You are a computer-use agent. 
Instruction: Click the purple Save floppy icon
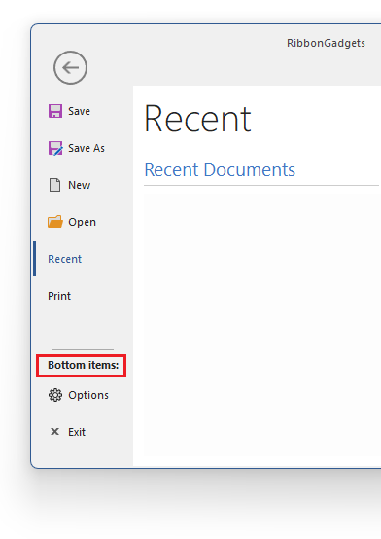pyautogui.click(x=55, y=111)
